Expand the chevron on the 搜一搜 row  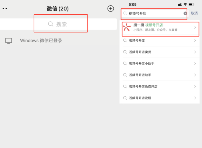(195, 27)
